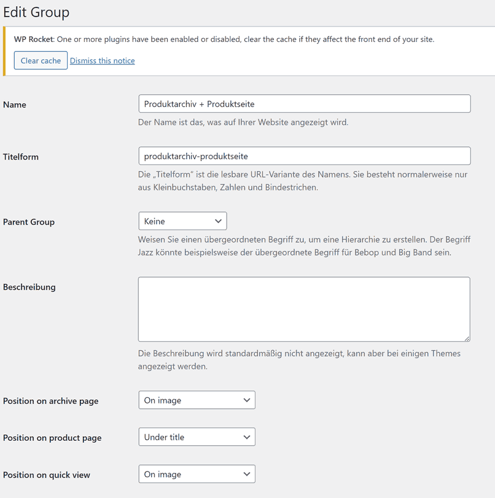Grab the Beschreibung textarea resize handle

pos(467,338)
